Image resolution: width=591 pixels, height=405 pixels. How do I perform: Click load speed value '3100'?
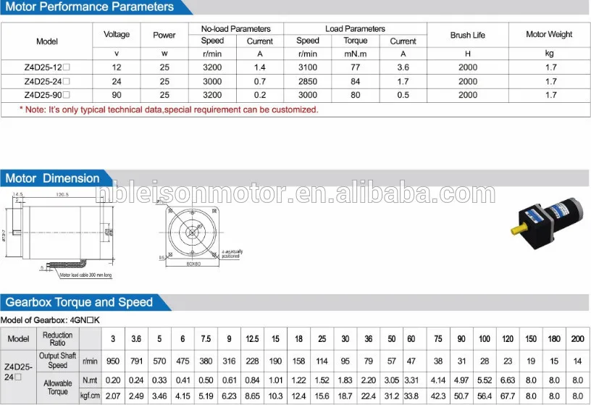(x=308, y=67)
